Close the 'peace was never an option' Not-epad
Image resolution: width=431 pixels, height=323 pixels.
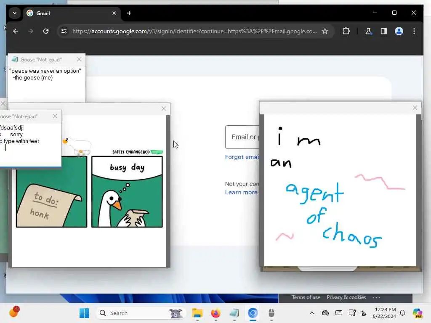click(79, 59)
